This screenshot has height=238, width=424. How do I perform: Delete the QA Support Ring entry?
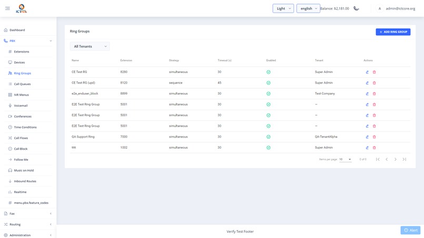[374, 137]
